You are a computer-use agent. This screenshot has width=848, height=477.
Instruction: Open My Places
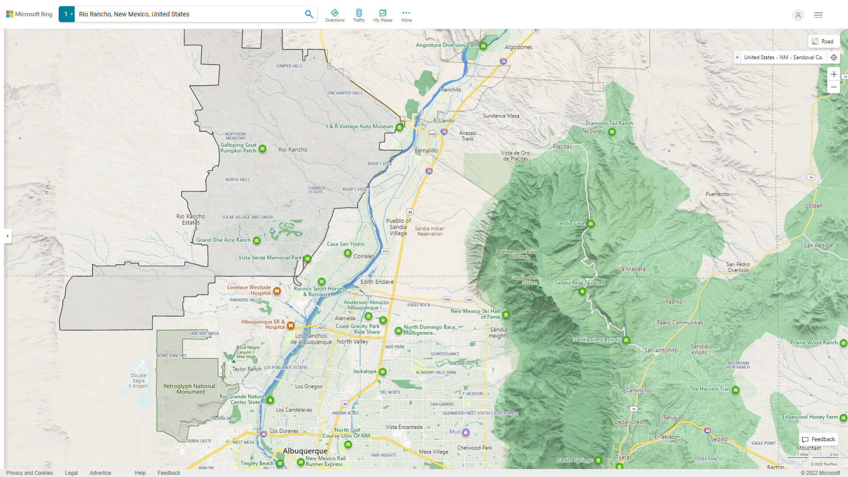pos(382,15)
